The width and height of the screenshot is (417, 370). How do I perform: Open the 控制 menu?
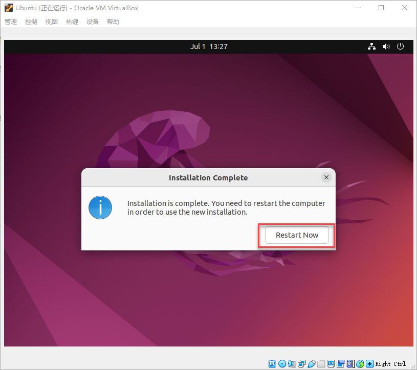point(31,22)
